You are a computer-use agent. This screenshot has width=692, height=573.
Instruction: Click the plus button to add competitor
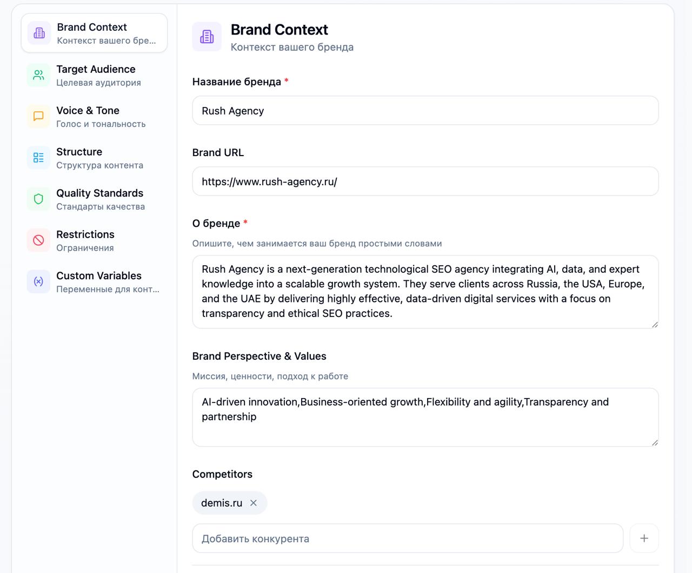(644, 538)
